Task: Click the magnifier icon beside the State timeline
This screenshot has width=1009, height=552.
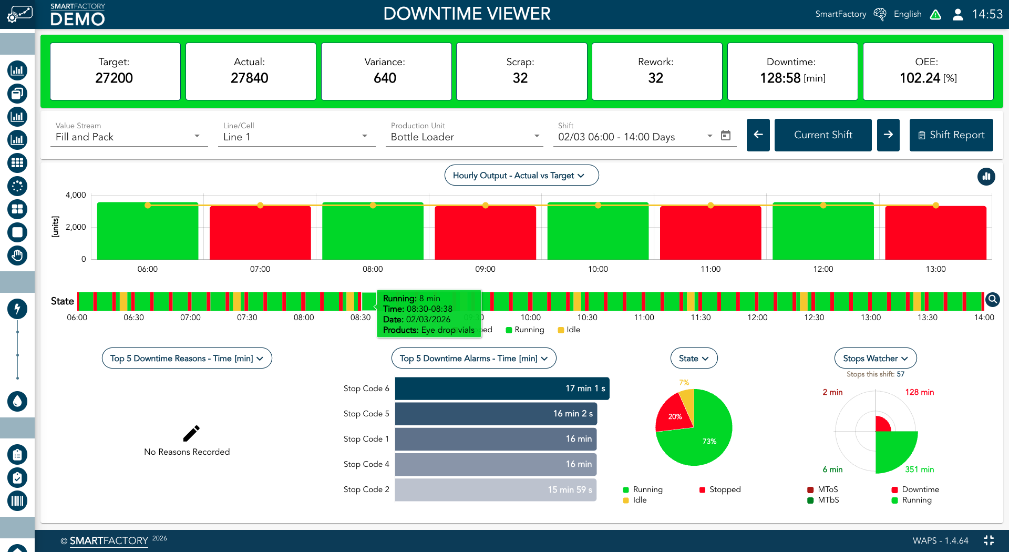Action: (993, 300)
